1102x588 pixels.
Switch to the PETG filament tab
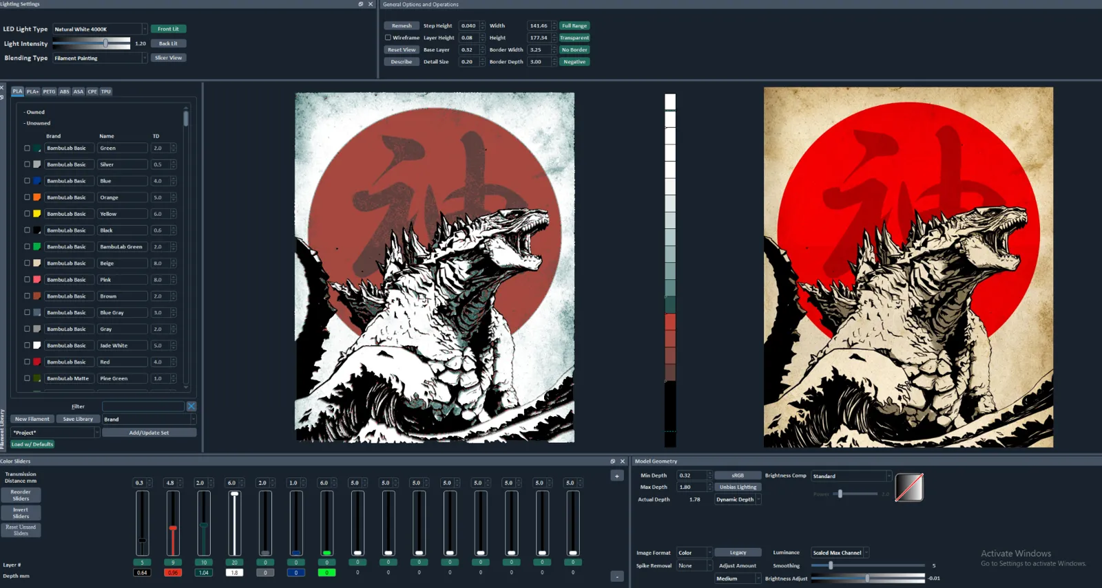tap(49, 91)
